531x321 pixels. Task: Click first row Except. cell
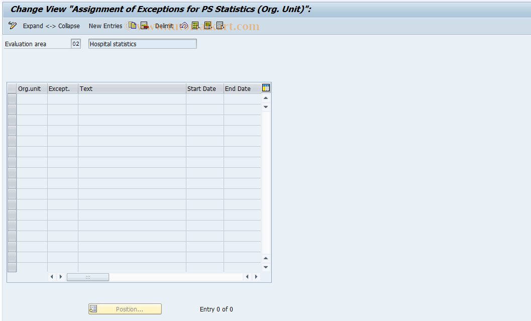pos(63,99)
